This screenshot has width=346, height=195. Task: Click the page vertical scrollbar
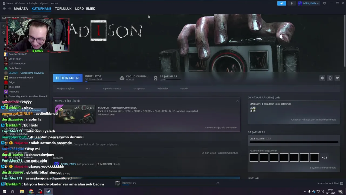coord(345,41)
